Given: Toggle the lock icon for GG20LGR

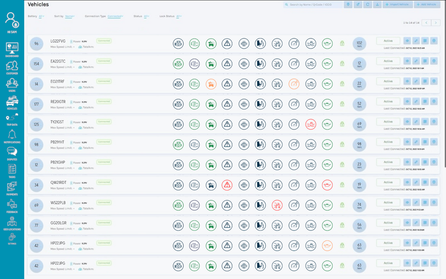Looking at the screenshot, I should (x=342, y=225).
